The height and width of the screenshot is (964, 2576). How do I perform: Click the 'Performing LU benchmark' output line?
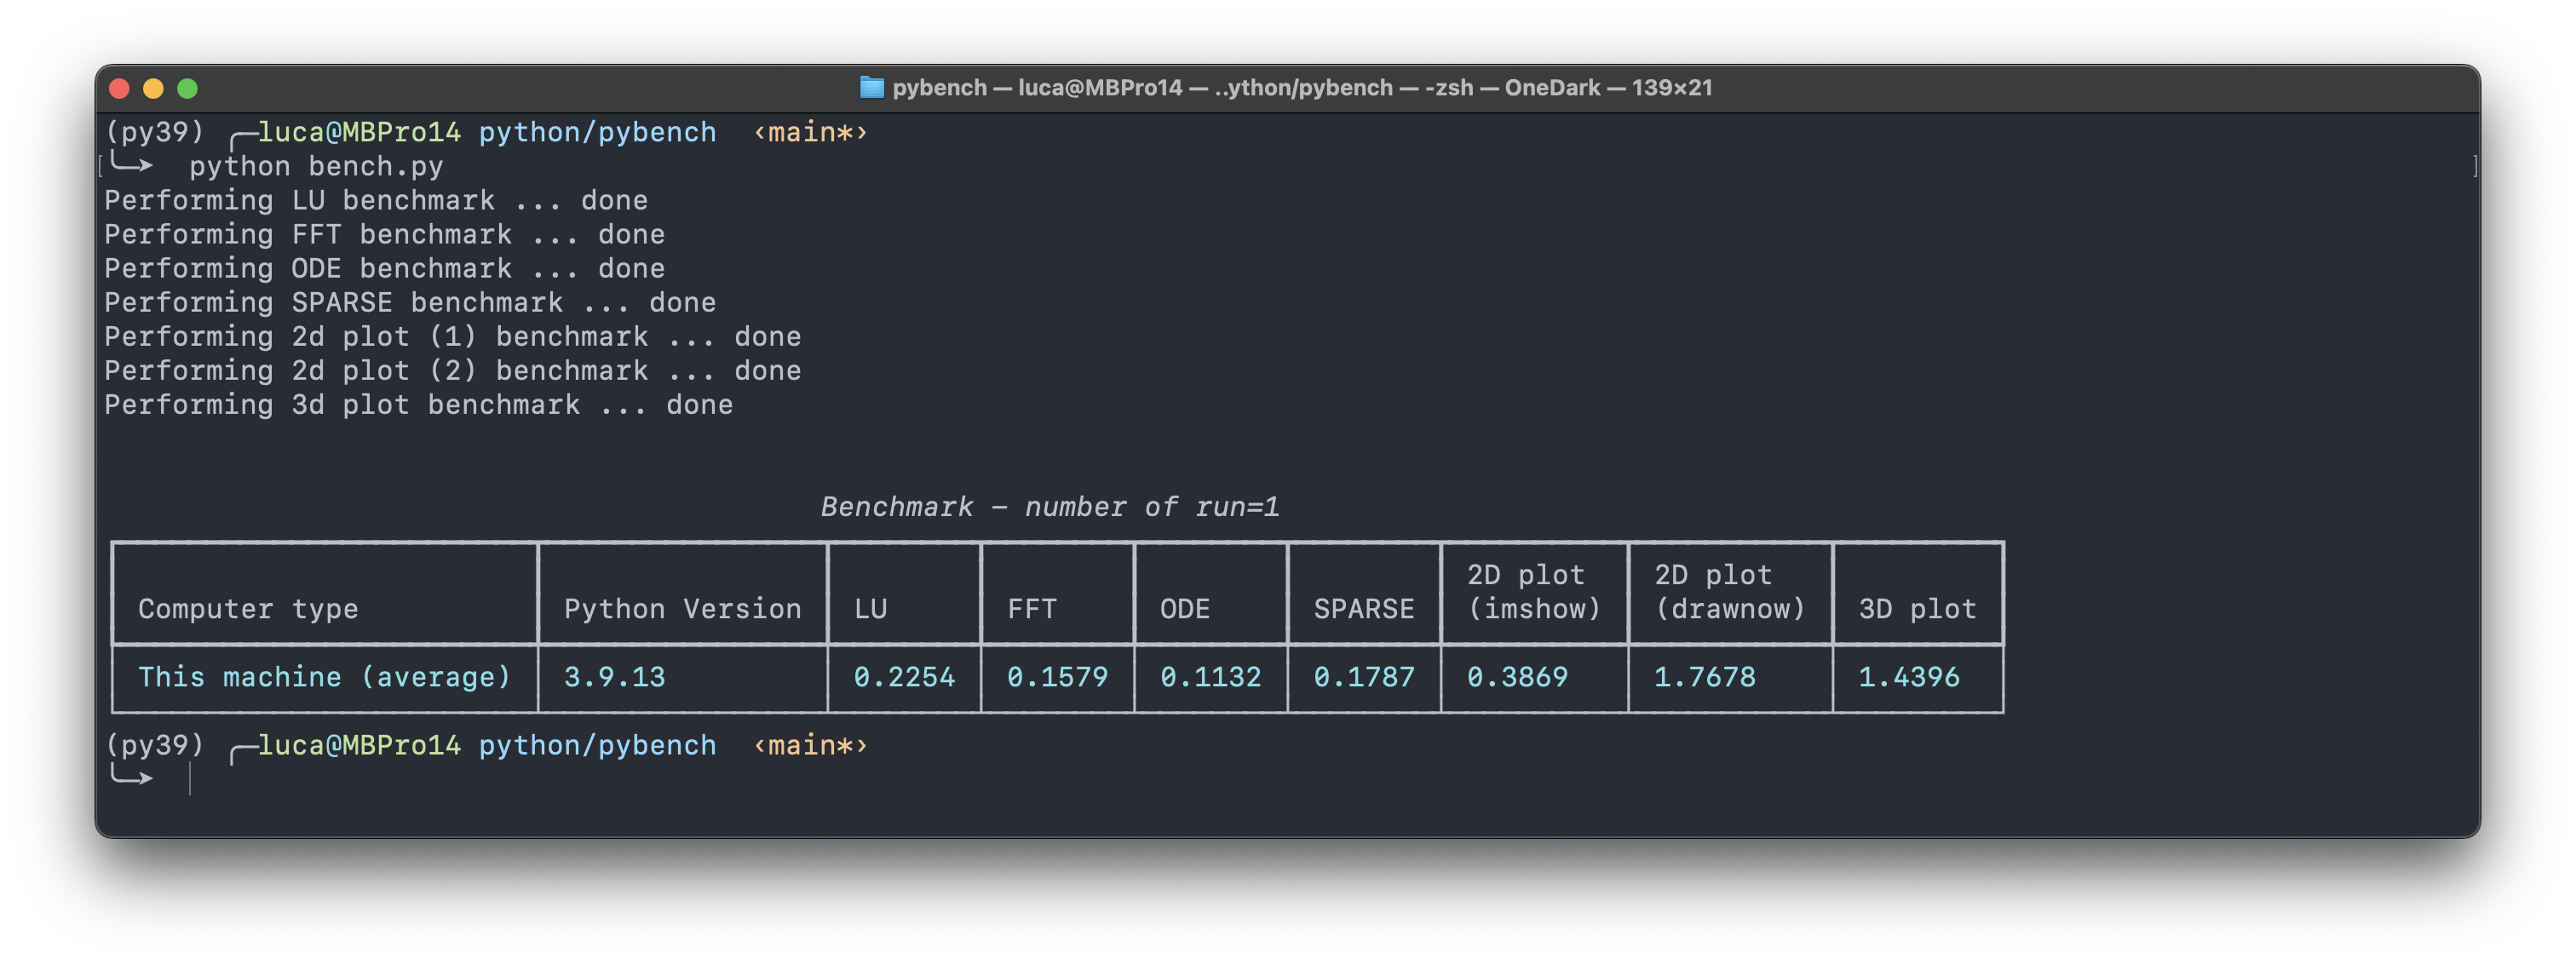tap(375, 200)
